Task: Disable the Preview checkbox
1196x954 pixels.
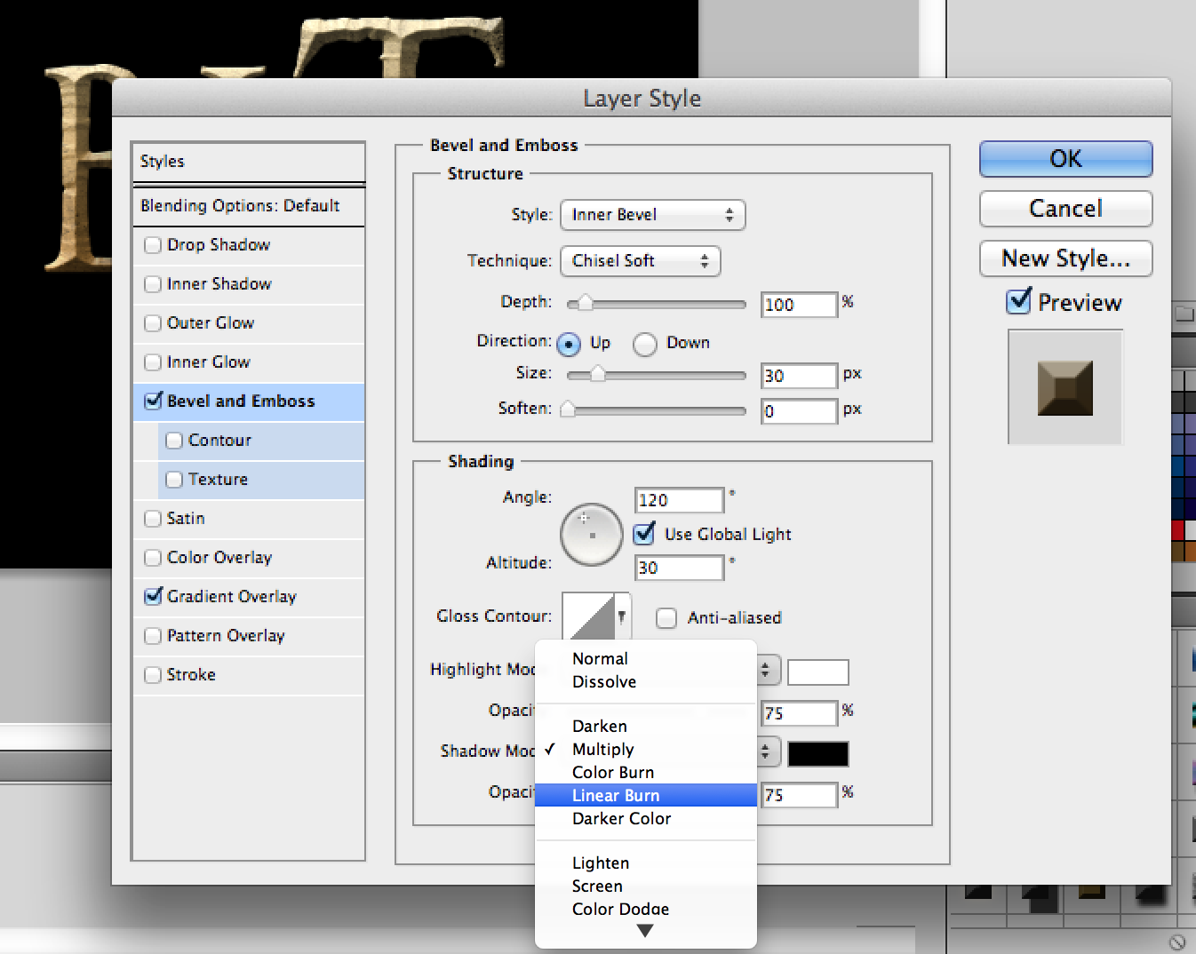Action: (x=1017, y=302)
